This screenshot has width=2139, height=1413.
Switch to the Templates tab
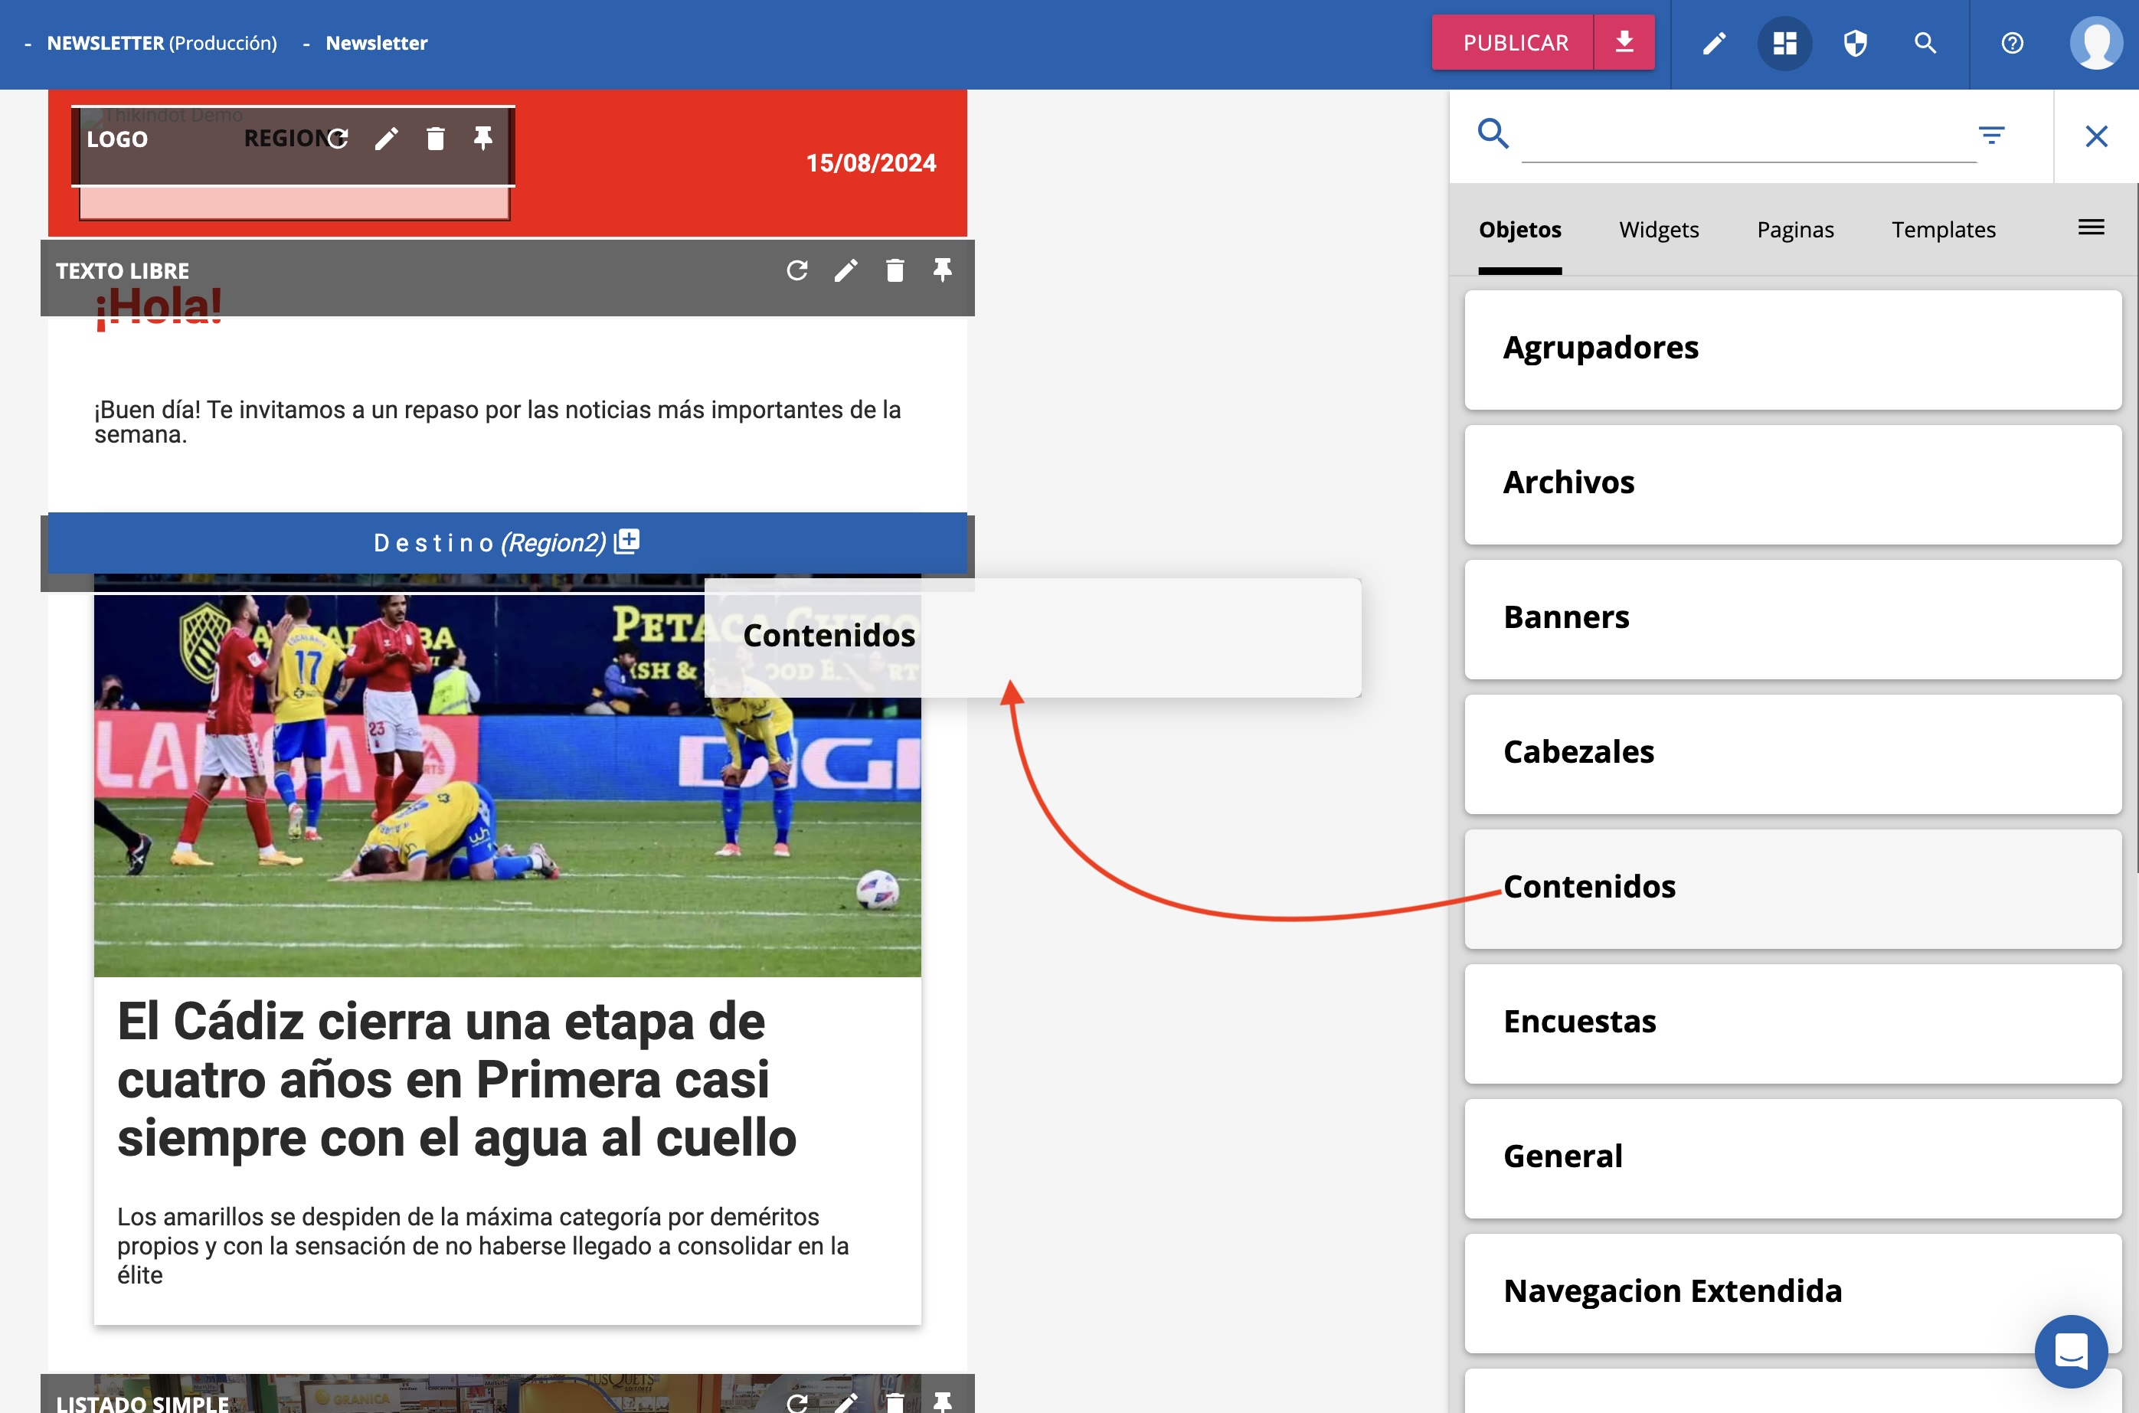(x=1943, y=230)
